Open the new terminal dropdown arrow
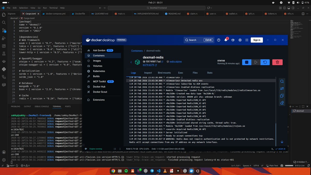The width and height of the screenshot is (311, 175). point(293,107)
